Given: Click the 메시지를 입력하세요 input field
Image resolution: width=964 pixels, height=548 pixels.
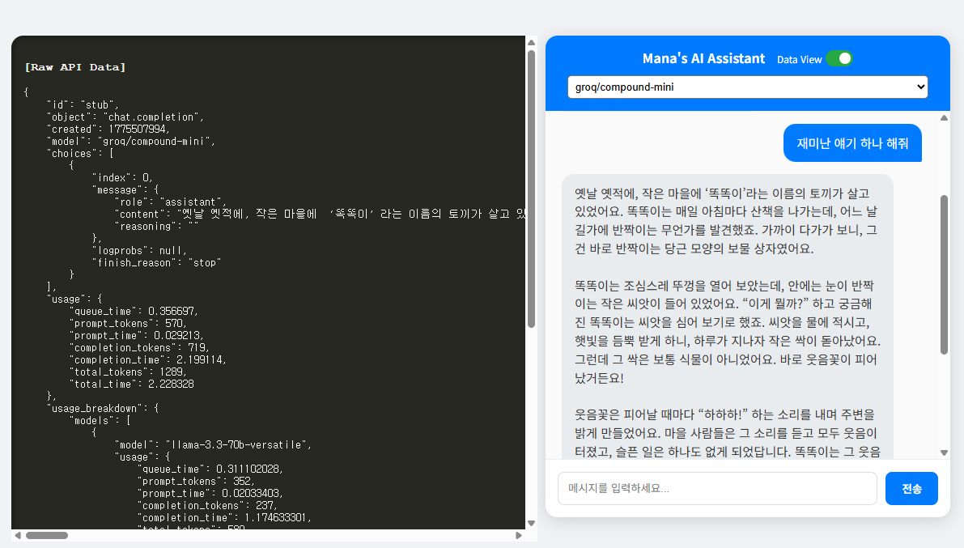Looking at the screenshot, I should 717,488.
